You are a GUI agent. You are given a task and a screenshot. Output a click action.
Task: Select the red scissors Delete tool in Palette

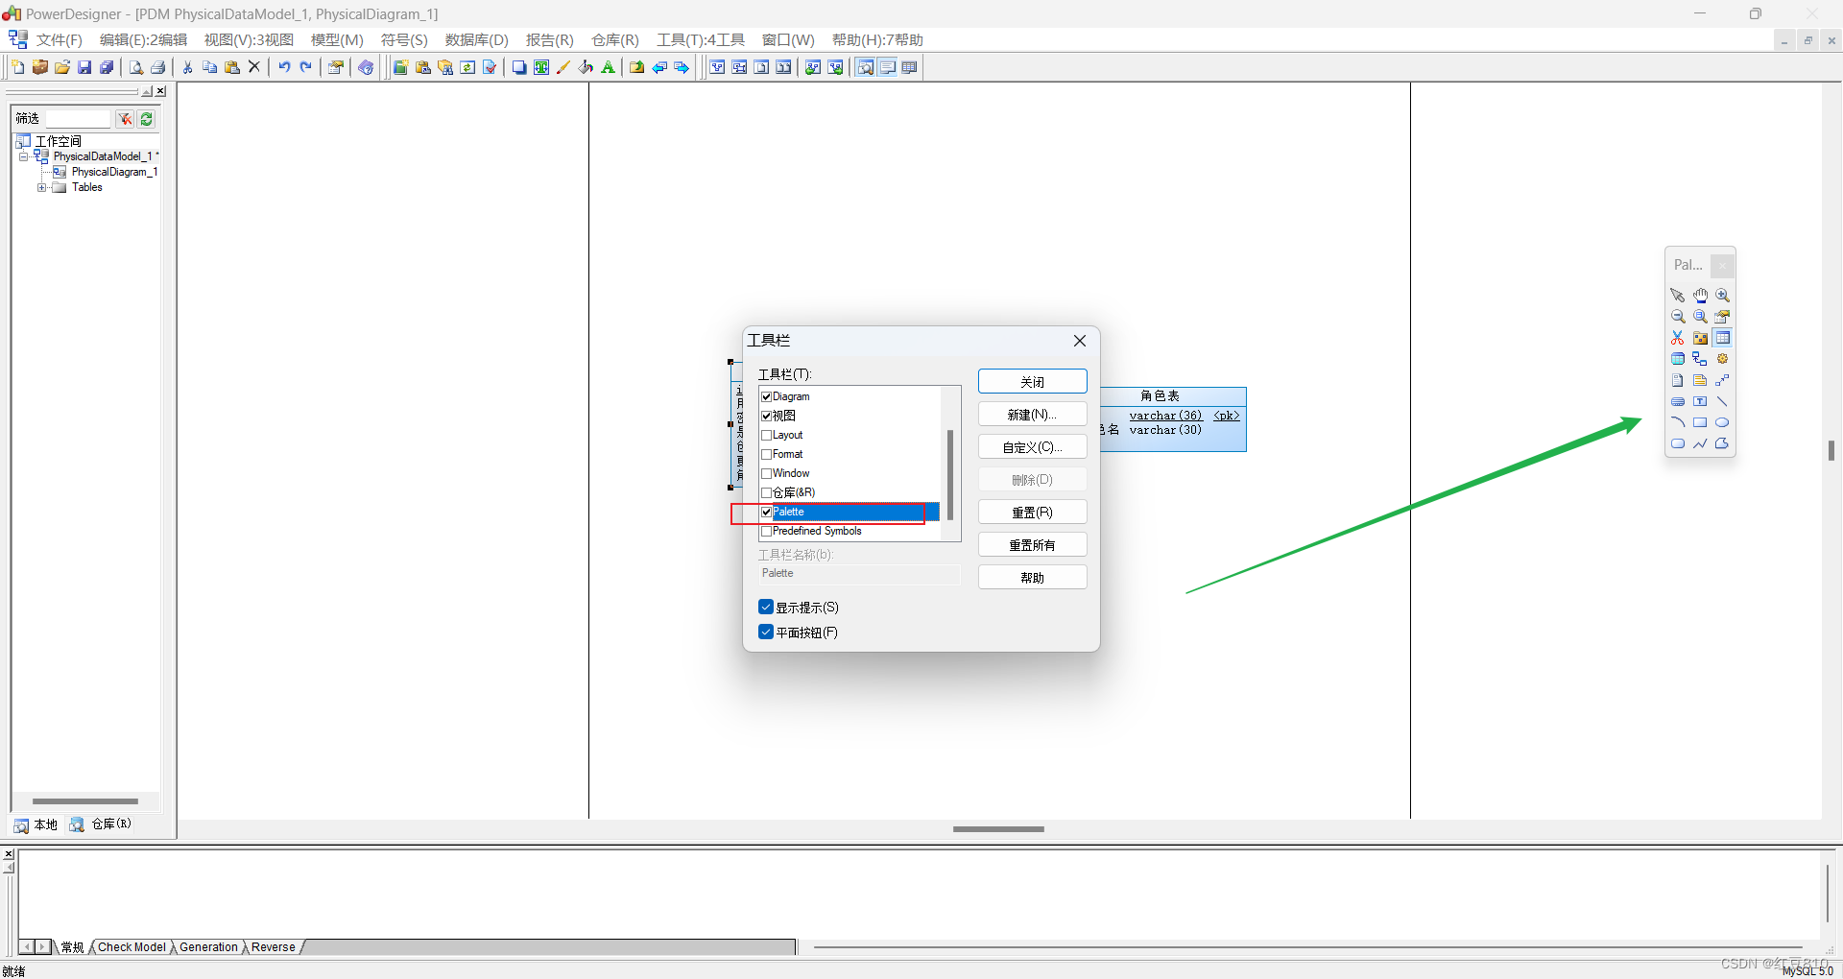click(1678, 338)
